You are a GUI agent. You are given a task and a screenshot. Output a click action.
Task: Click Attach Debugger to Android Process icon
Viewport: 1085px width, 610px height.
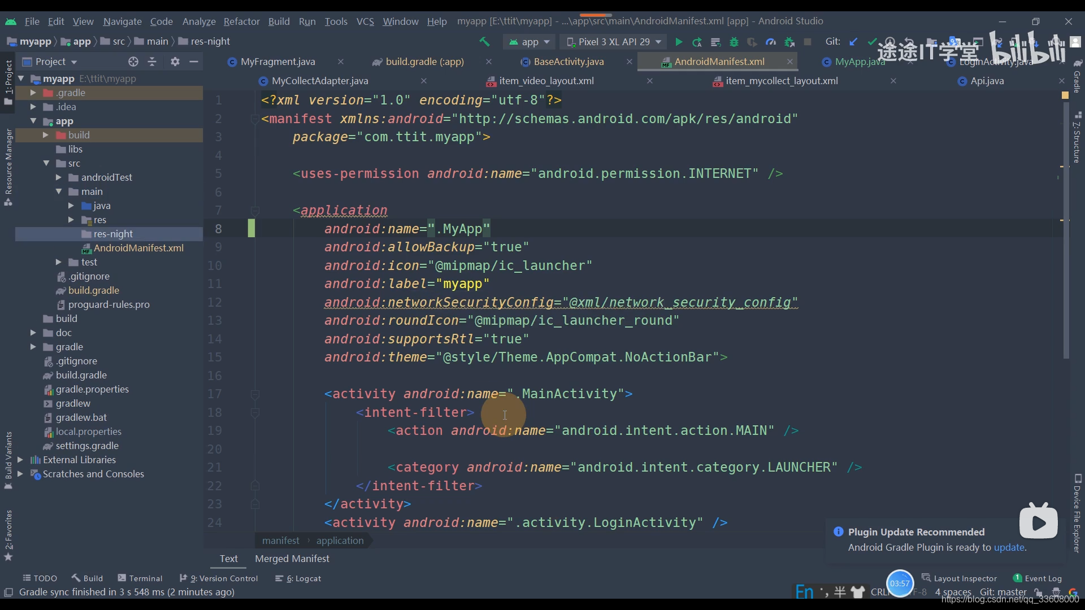pos(789,42)
